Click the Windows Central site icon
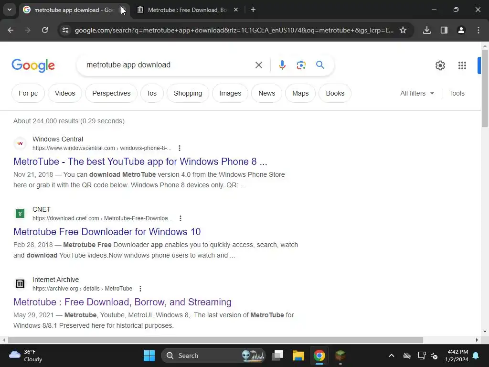 tap(20, 143)
